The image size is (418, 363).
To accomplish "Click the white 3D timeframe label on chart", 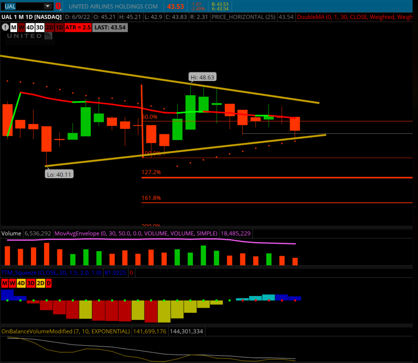I will (x=40, y=27).
